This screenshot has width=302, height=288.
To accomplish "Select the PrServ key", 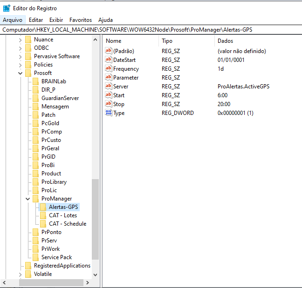I will pyautogui.click(x=49, y=241).
